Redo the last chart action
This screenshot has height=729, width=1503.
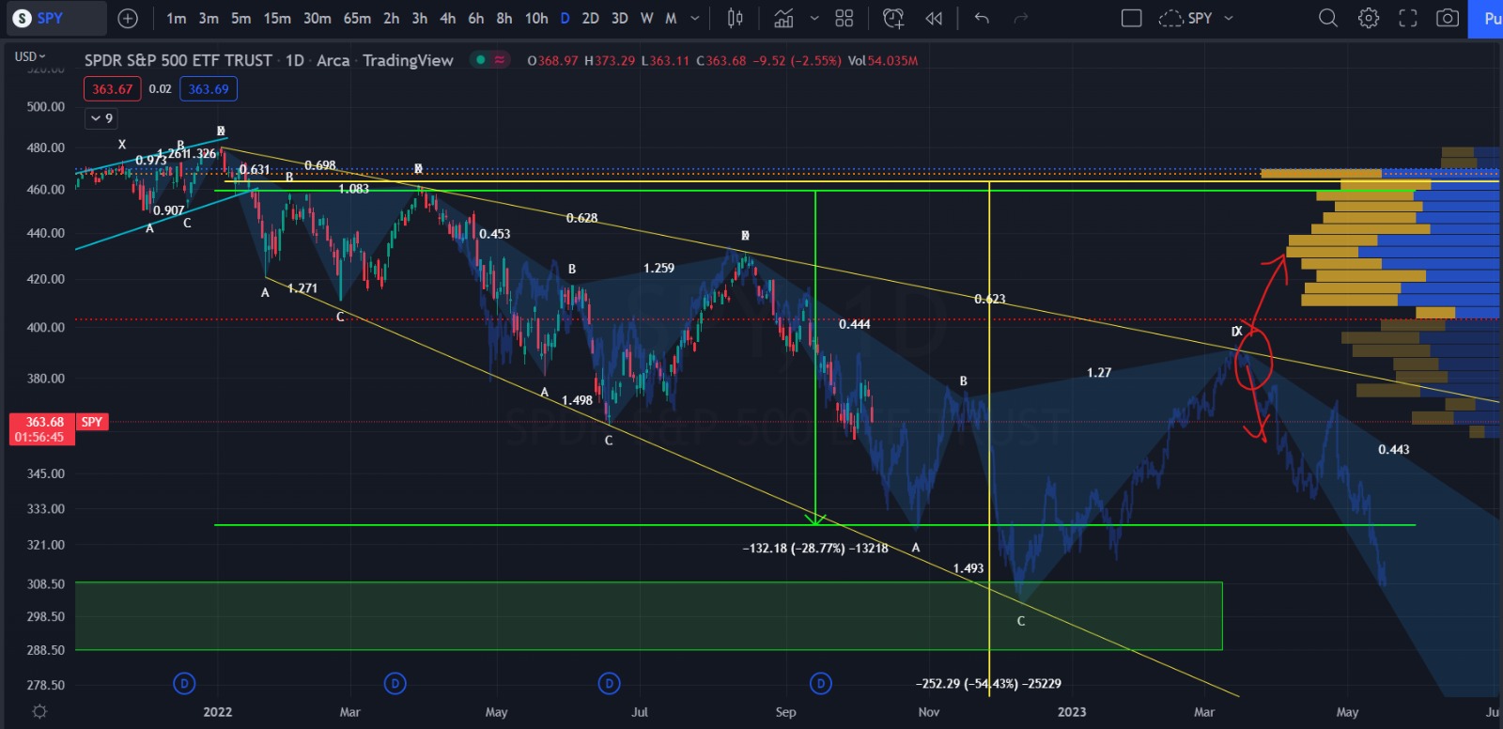(1021, 18)
